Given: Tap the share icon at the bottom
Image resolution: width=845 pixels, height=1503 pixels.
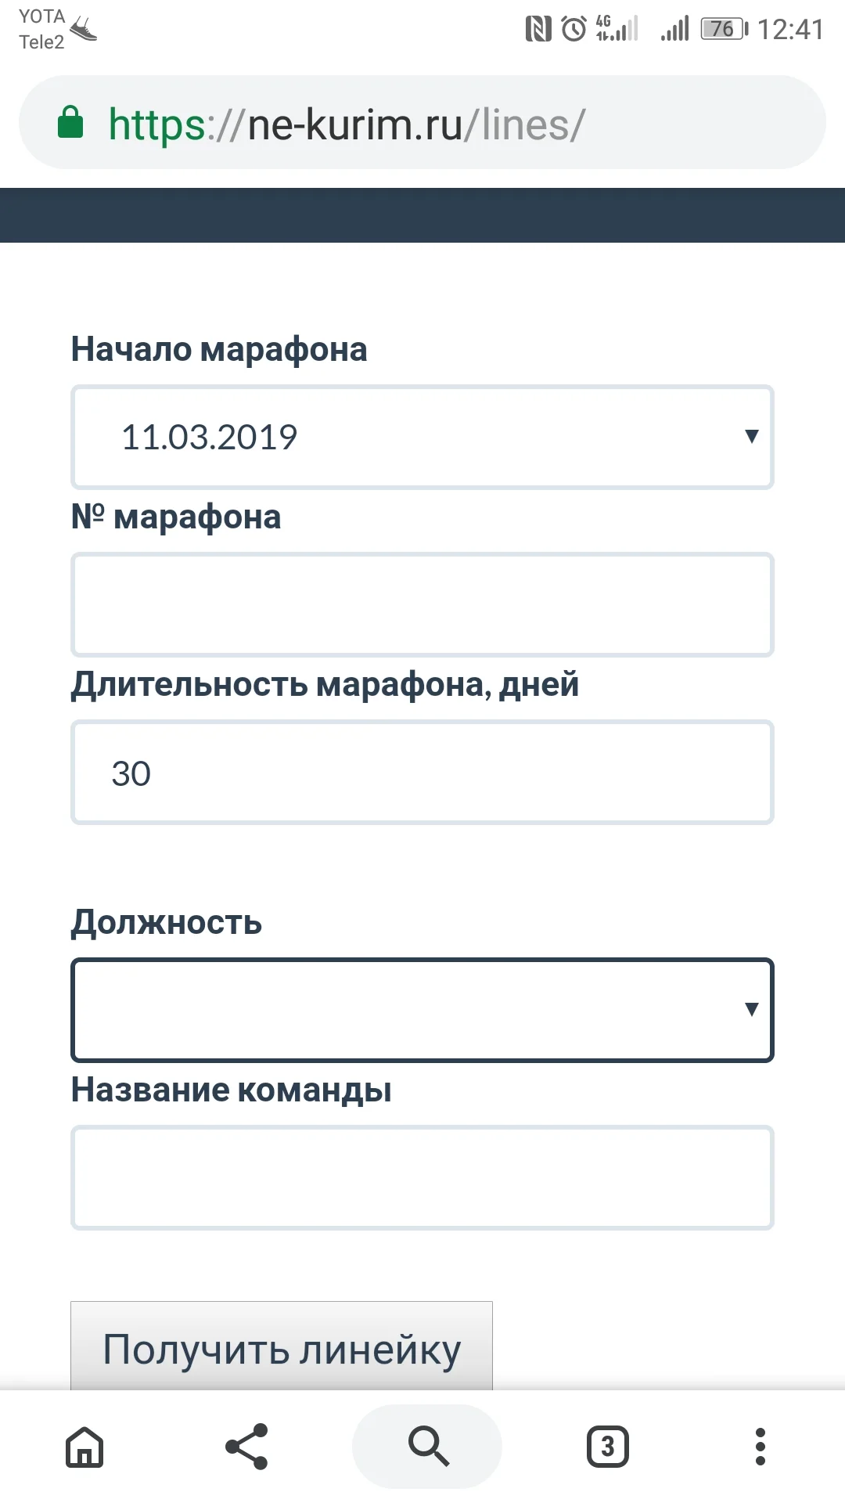Looking at the screenshot, I should pos(245,1447).
